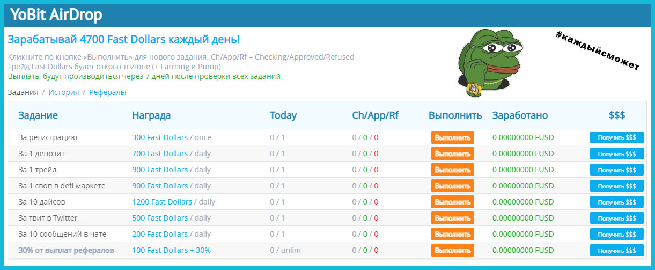Viewport: 655px width, 270px height.
Task: Click the green payout notice text
Action: 145,76
